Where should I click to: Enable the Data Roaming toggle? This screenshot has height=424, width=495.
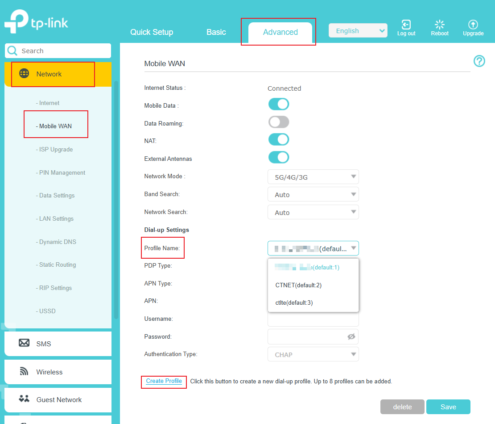[x=279, y=122]
